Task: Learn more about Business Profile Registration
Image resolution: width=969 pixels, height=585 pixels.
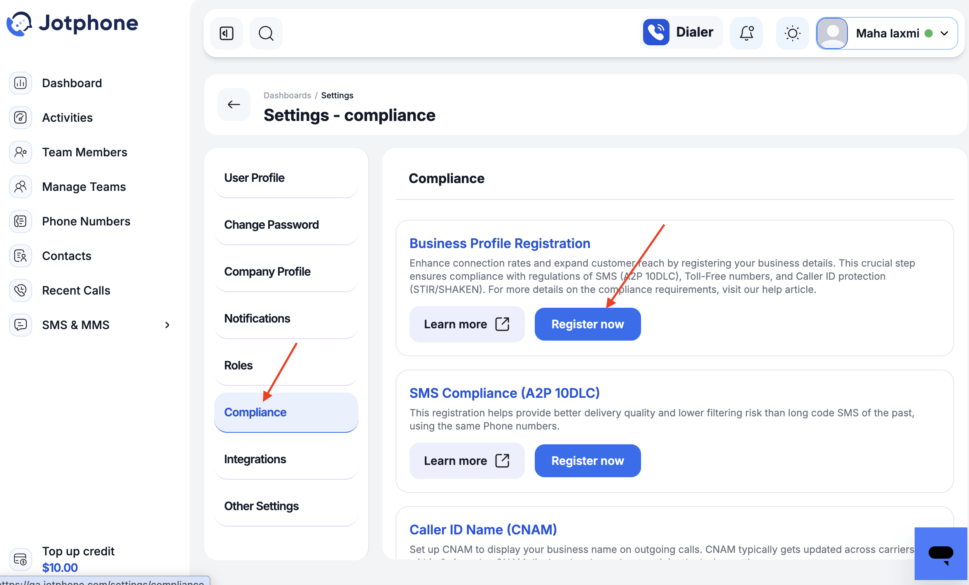Action: [467, 324]
